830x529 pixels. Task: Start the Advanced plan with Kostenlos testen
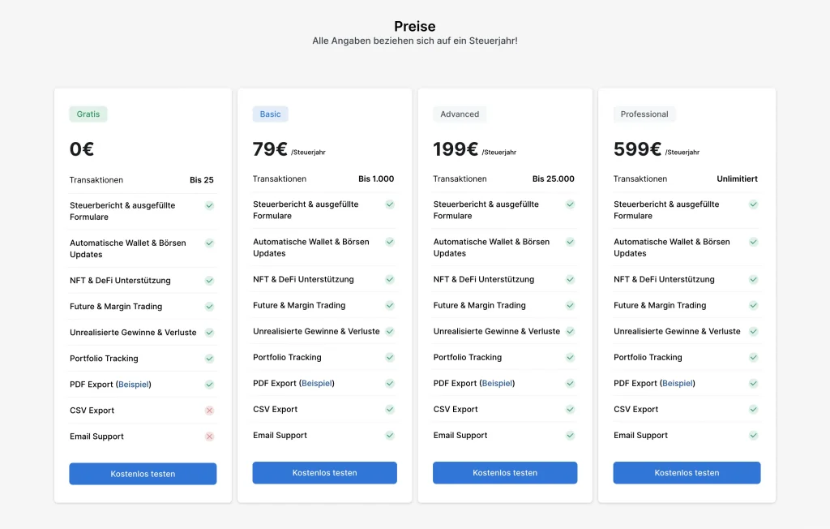[x=505, y=473]
